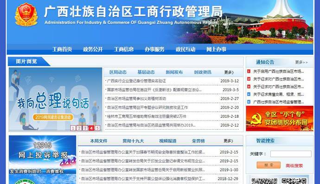Open news 自治区市场监管局召开专题会议研究脱贫攻坚工作
The image size is (320, 184).
147,108
